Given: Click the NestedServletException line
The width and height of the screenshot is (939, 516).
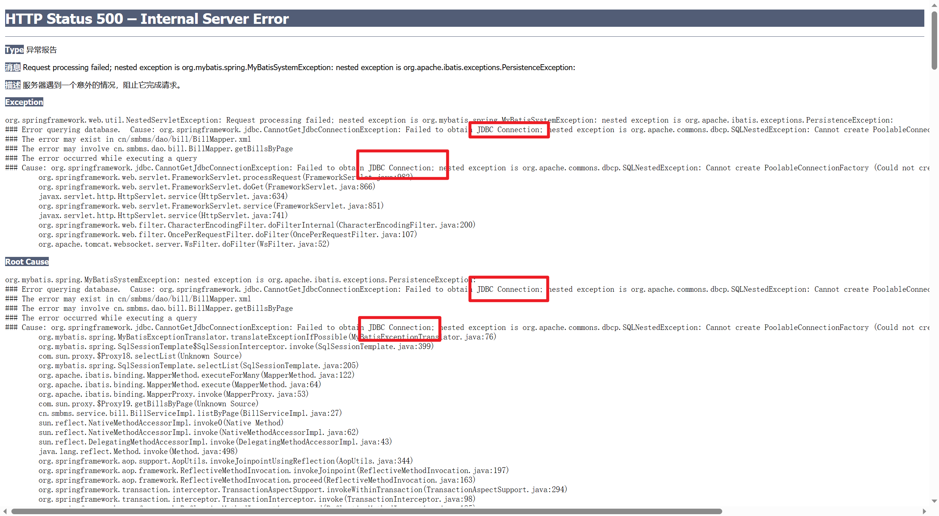Looking at the screenshot, I should coord(449,120).
